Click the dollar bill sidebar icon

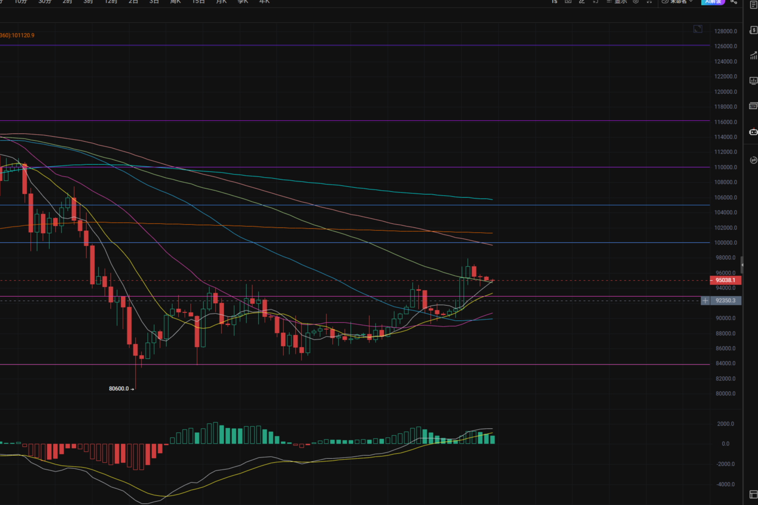coord(753,30)
